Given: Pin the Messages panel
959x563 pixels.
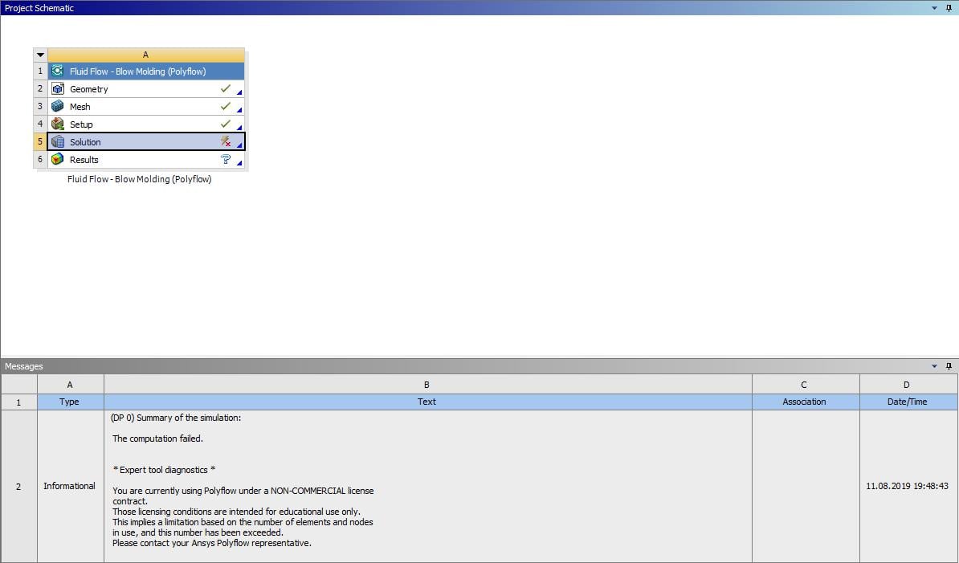Looking at the screenshot, I should [949, 366].
